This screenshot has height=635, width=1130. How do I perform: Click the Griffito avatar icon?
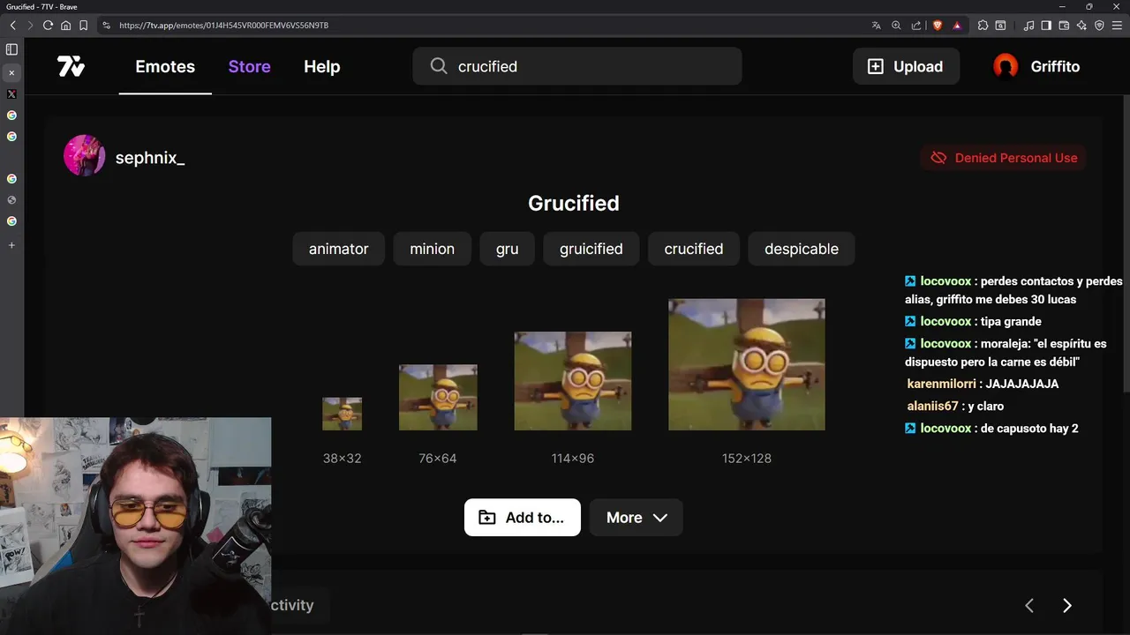point(1006,66)
